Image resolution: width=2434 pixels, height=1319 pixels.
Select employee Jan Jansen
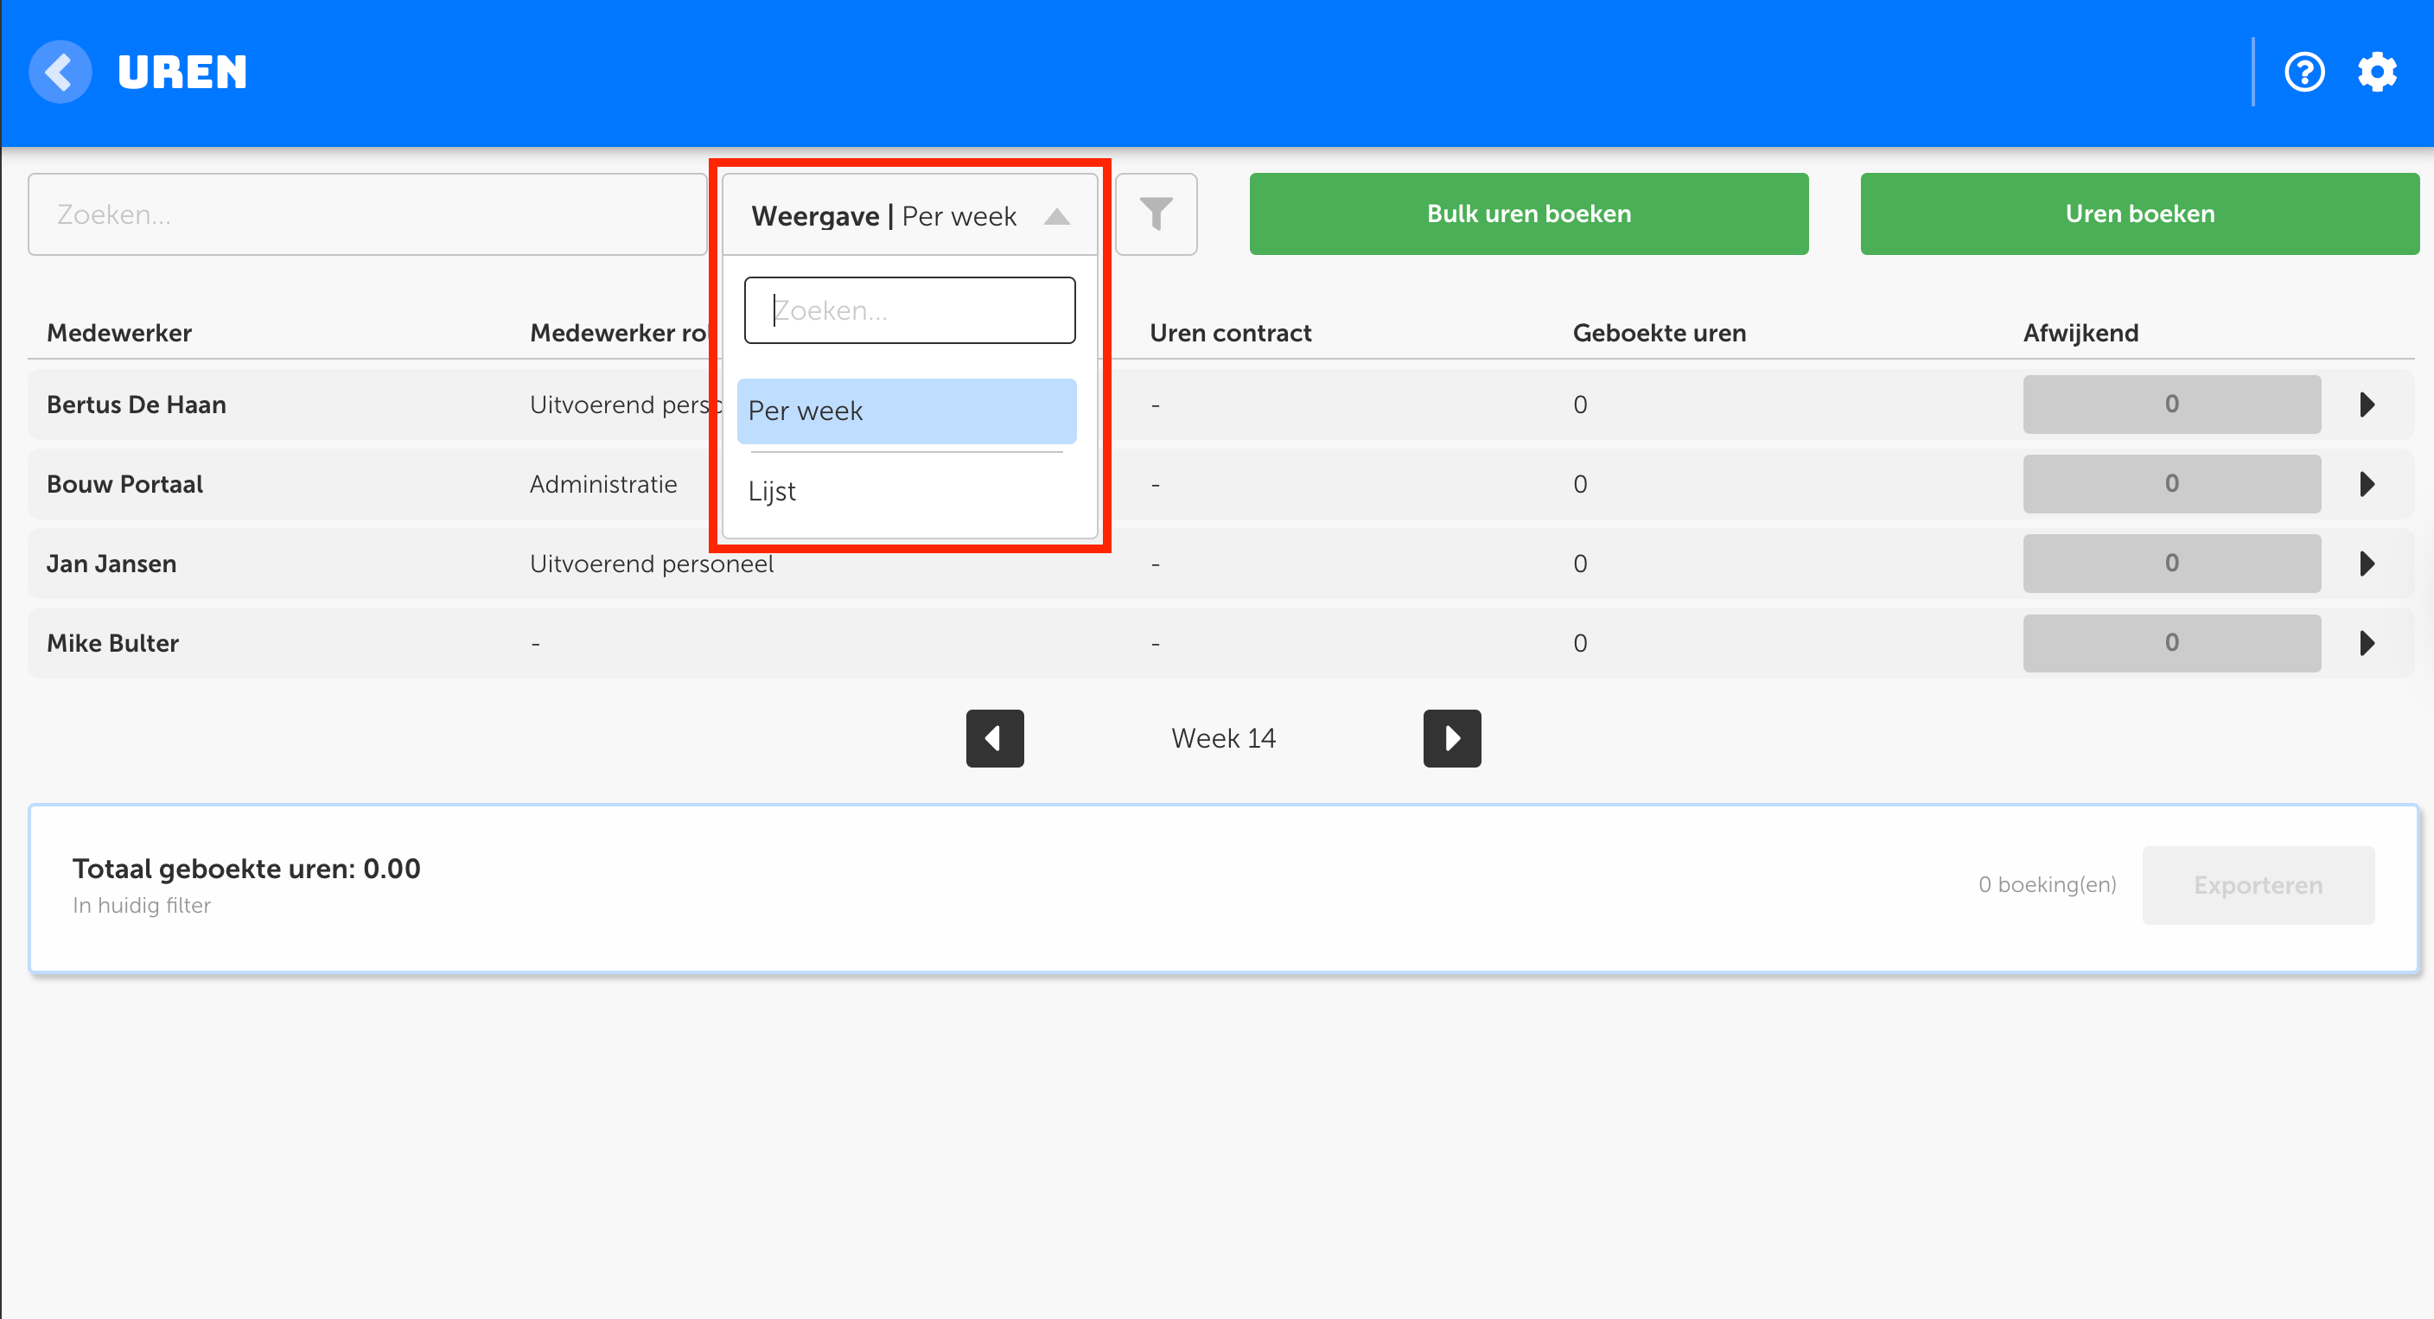tap(112, 564)
